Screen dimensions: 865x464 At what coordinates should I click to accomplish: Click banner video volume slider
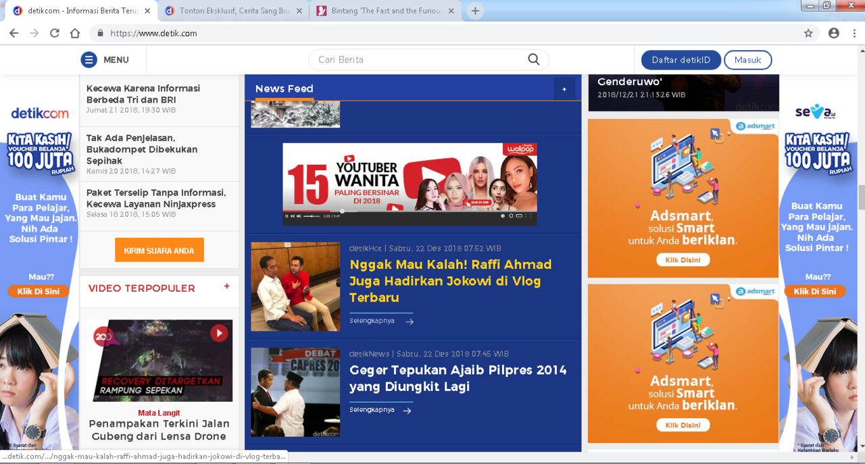tap(311, 216)
